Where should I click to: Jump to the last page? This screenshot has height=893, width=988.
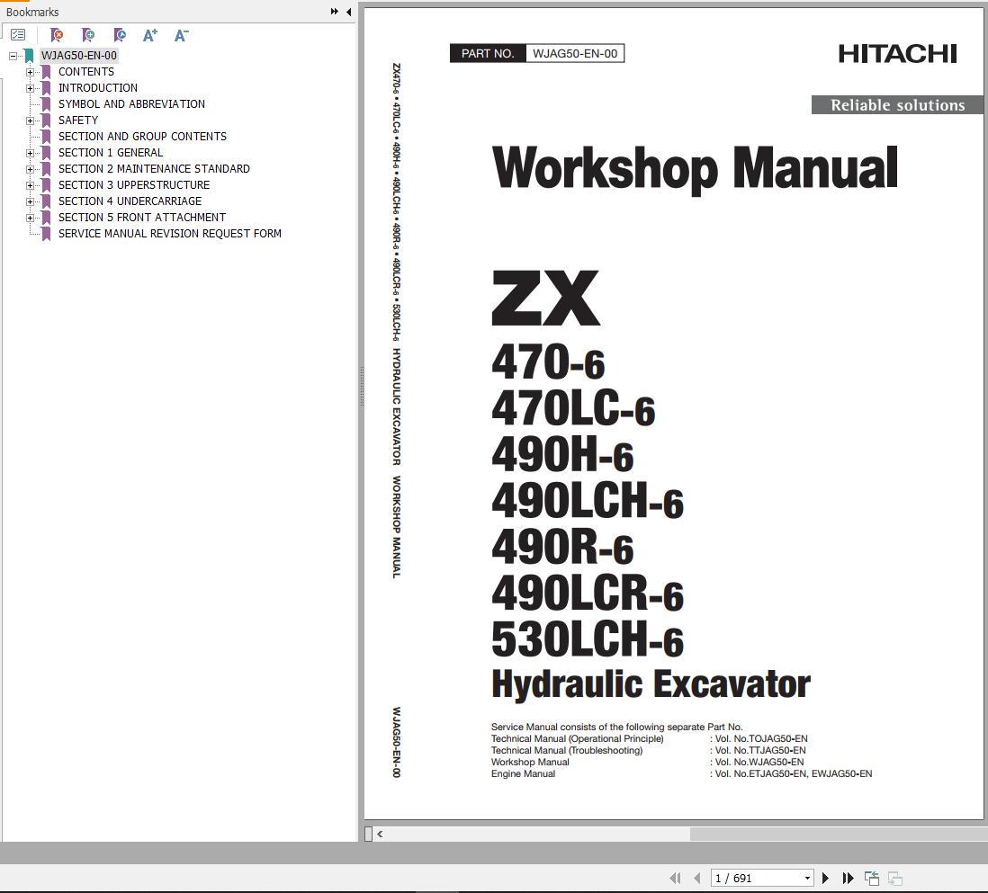coord(849,878)
